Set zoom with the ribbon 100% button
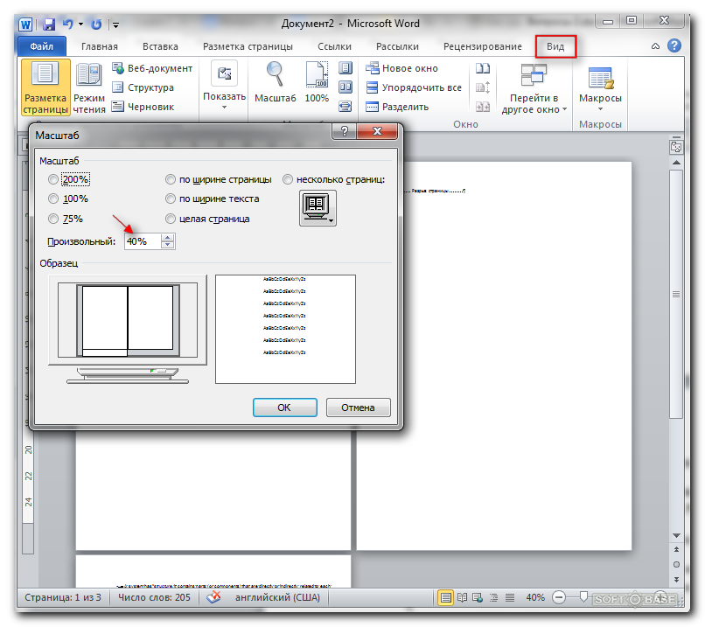This screenshot has height=627, width=705. pos(317,83)
